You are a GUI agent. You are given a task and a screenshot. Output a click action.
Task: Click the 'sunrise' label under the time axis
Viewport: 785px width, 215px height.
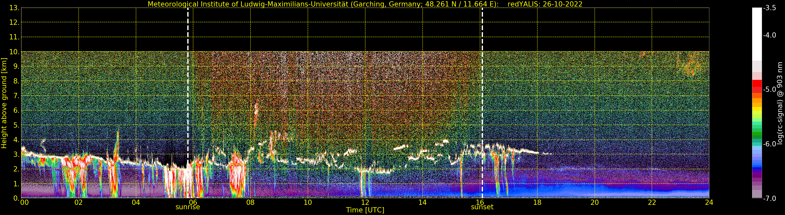click(x=188, y=207)
